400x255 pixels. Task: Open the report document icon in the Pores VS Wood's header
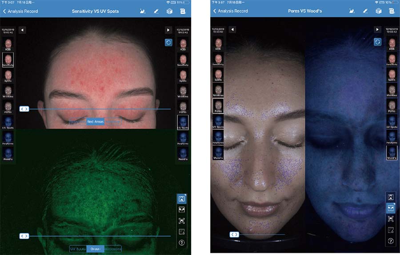[392, 11]
